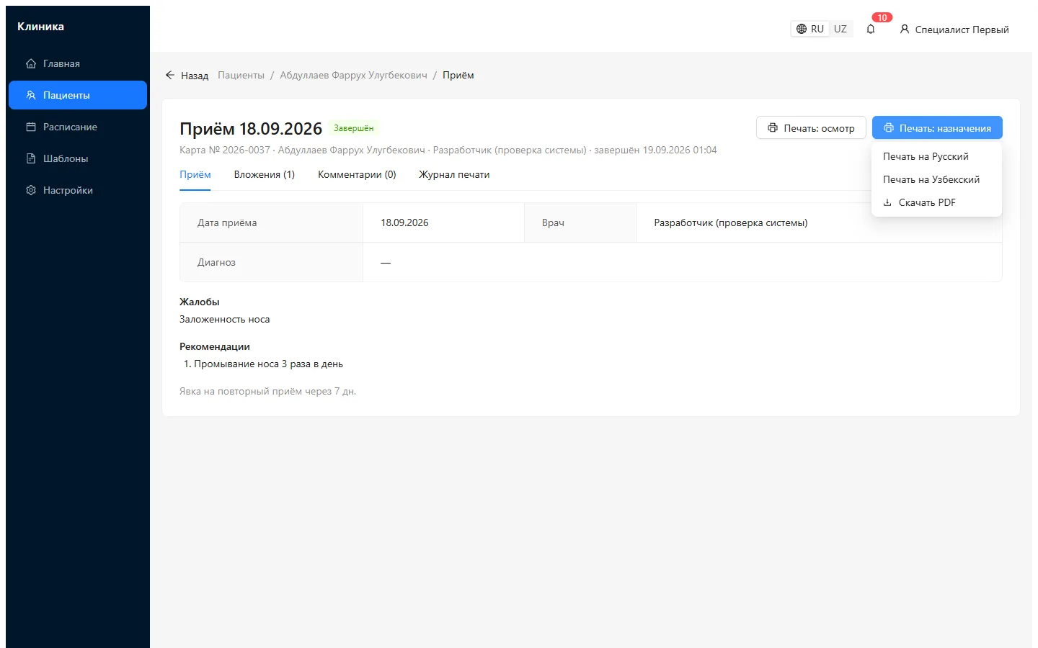Click the printer icon in Печать: назначения
1038x648 pixels.
889,127
